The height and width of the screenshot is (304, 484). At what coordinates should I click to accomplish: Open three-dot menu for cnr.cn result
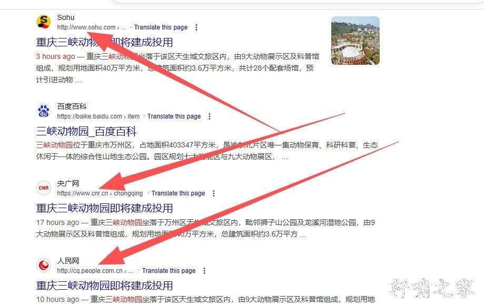[x=214, y=193]
